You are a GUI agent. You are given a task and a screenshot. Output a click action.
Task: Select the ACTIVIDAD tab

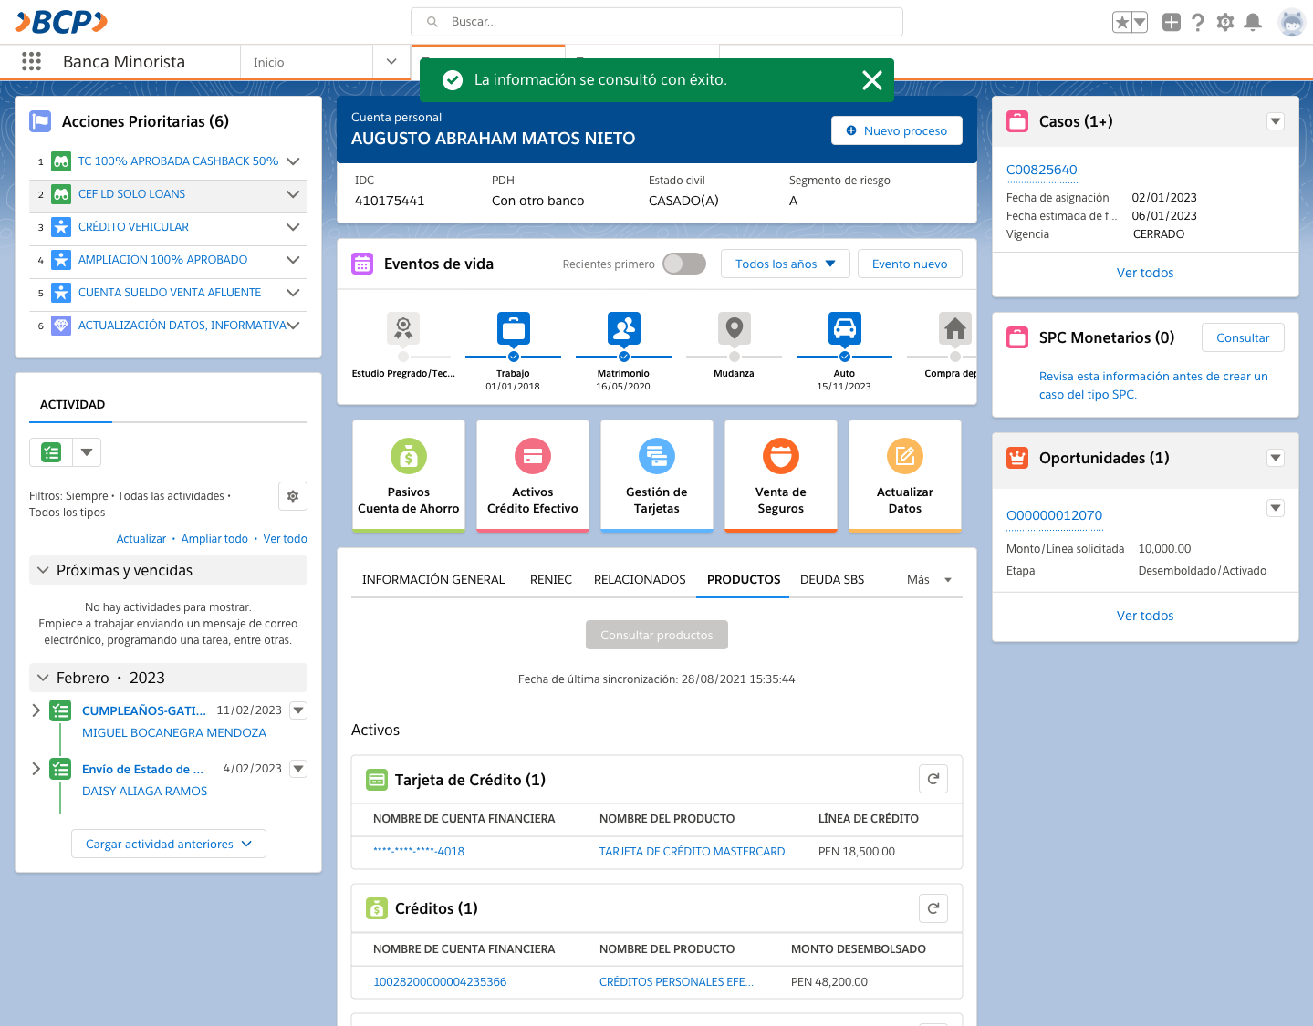(x=72, y=404)
